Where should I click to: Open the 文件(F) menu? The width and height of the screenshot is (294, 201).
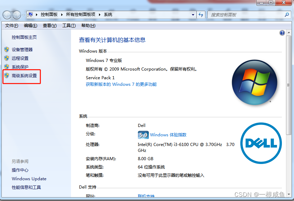[12, 26]
